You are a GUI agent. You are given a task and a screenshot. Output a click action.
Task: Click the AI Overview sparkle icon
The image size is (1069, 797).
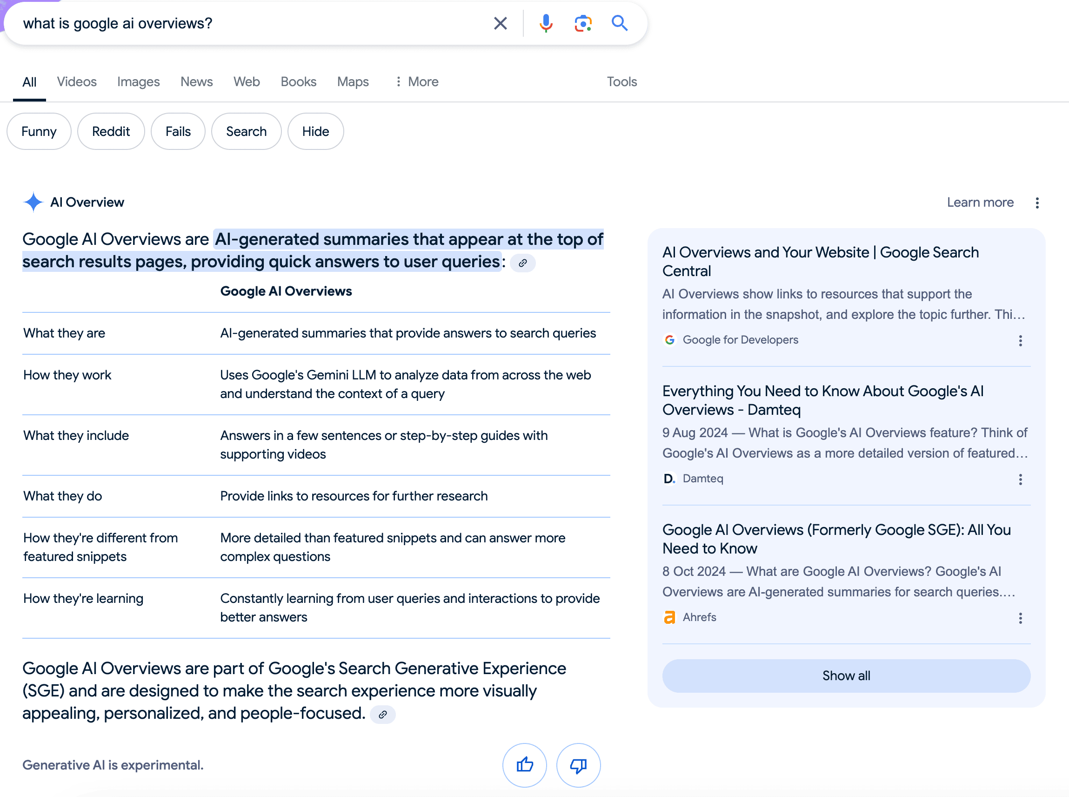click(33, 202)
